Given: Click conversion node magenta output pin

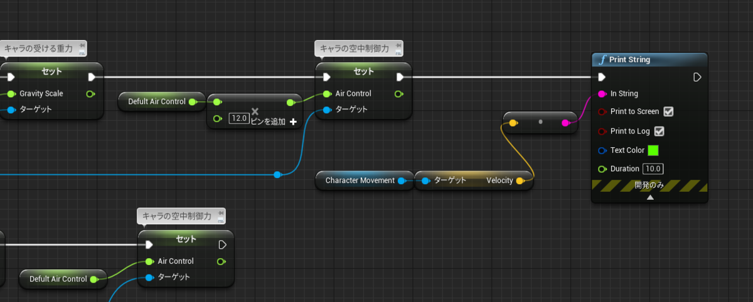Looking at the screenshot, I should (566, 123).
